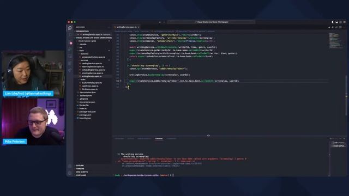This screenshot has width=349, height=196.
Task: Click the Explorer more actions ellipsis
Action: (109, 27)
